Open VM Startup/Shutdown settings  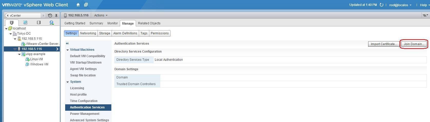[86, 63]
